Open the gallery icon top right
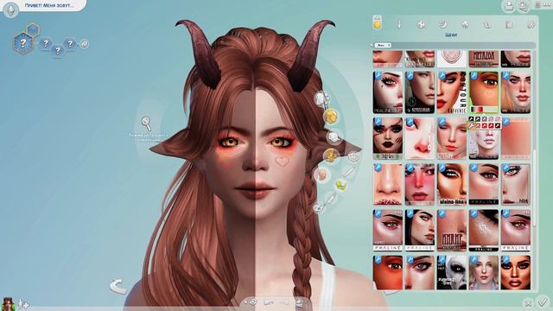Viewport: 553px width, 311px height. (524, 6)
